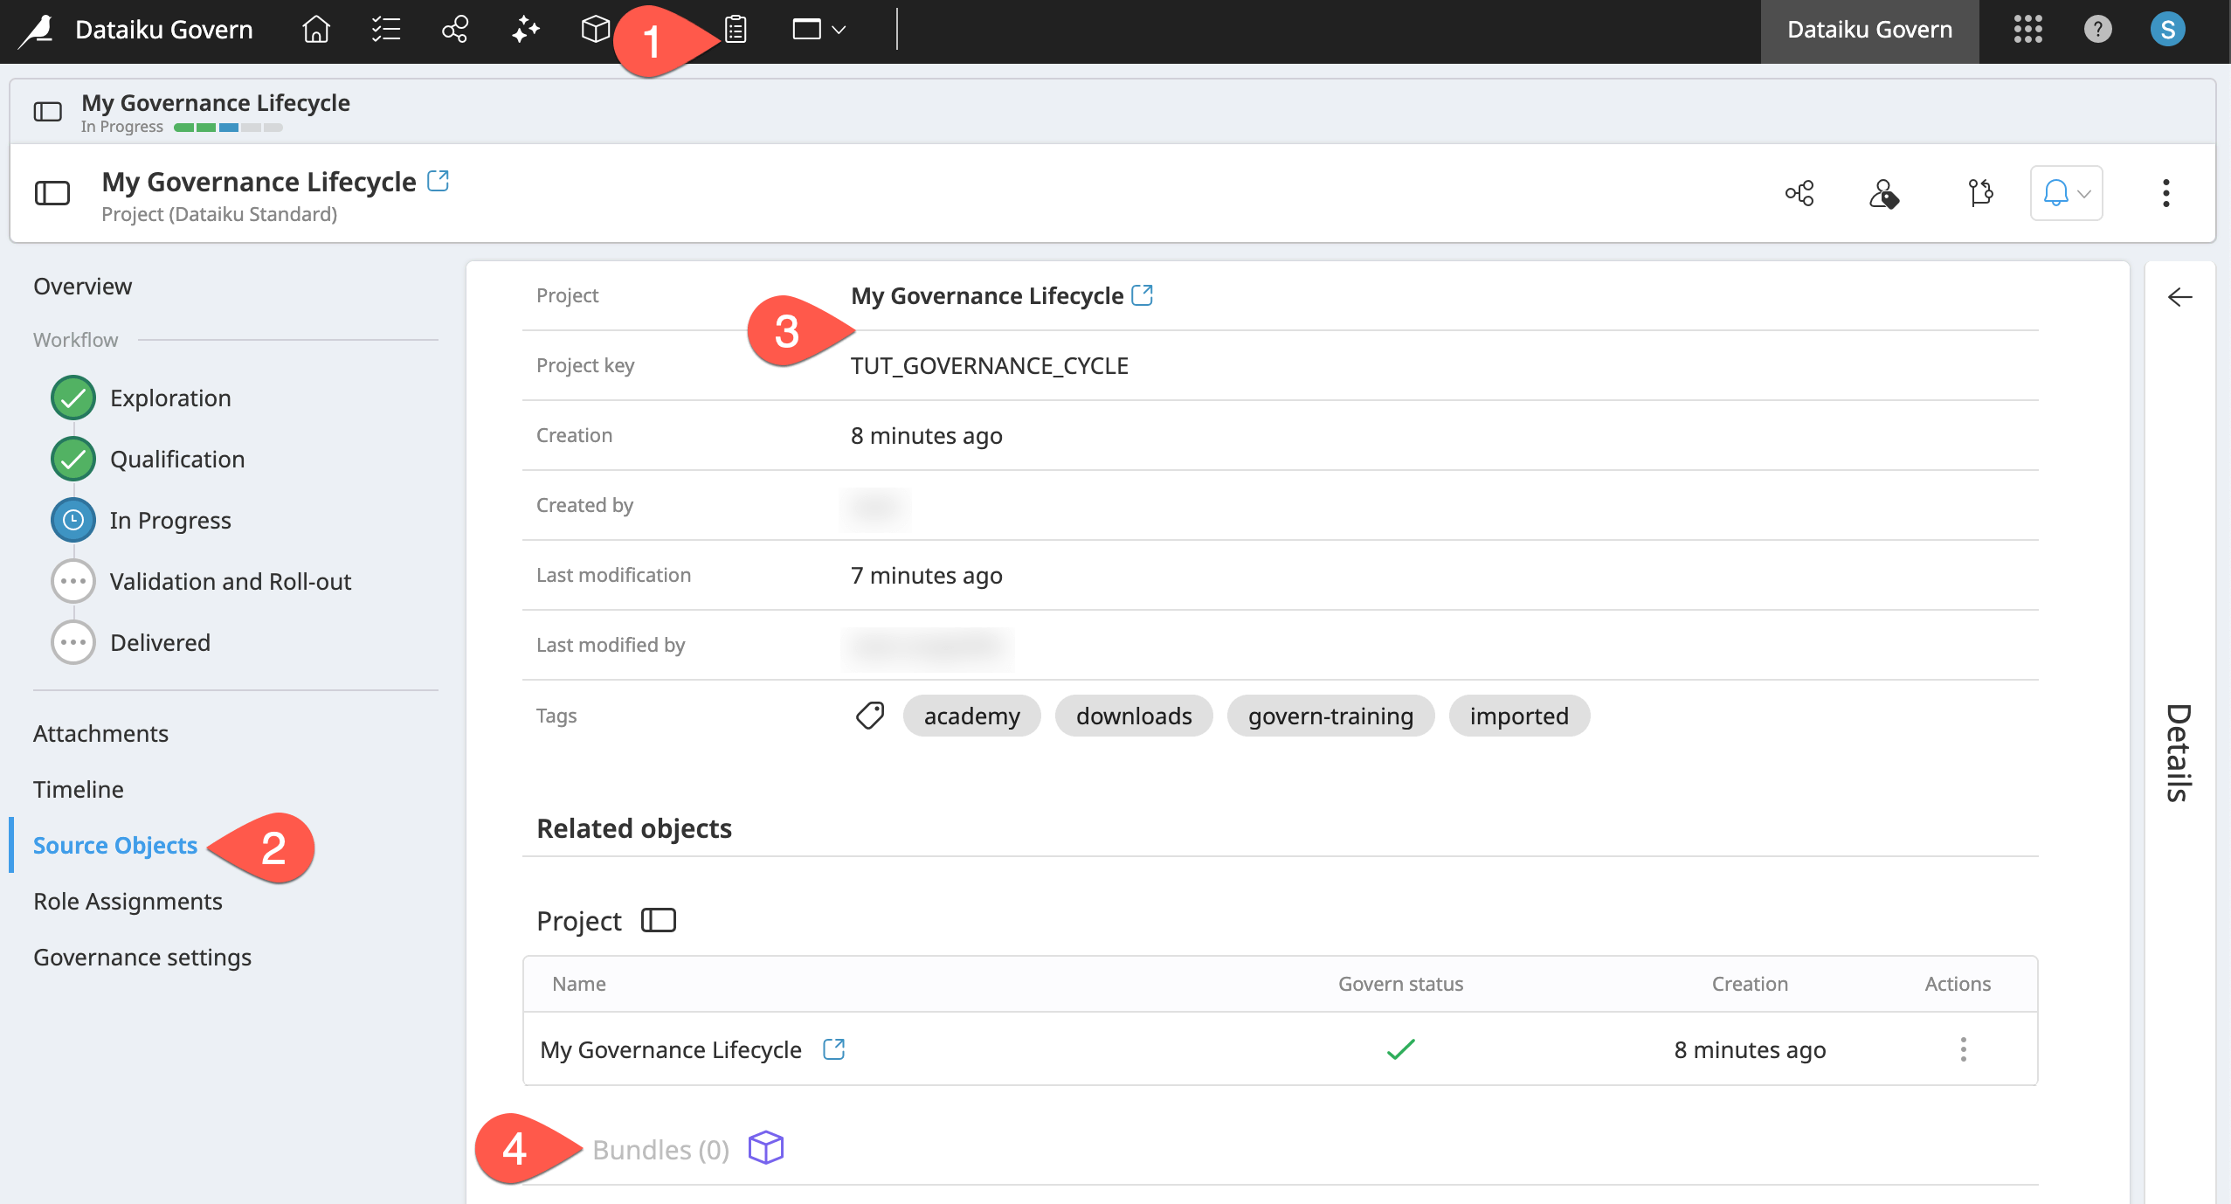Click external link icon in Project field row
The image size is (2231, 1204).
tap(1142, 295)
